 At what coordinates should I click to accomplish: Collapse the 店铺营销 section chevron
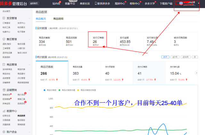(x=29, y=90)
